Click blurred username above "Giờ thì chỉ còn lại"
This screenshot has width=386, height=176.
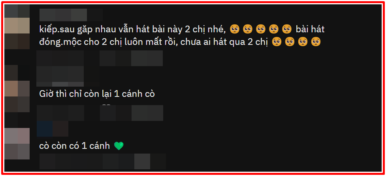[60, 76]
